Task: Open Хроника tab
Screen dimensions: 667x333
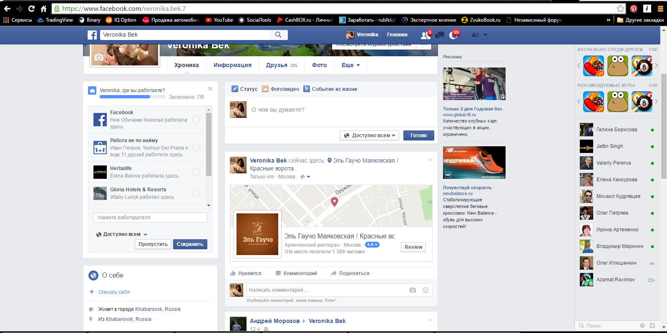Action: [x=186, y=65]
